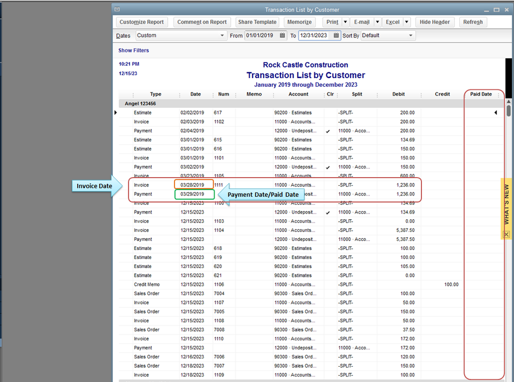
Task: Click the 5,387.50 invoice 1104 amount
Action: 405,230
